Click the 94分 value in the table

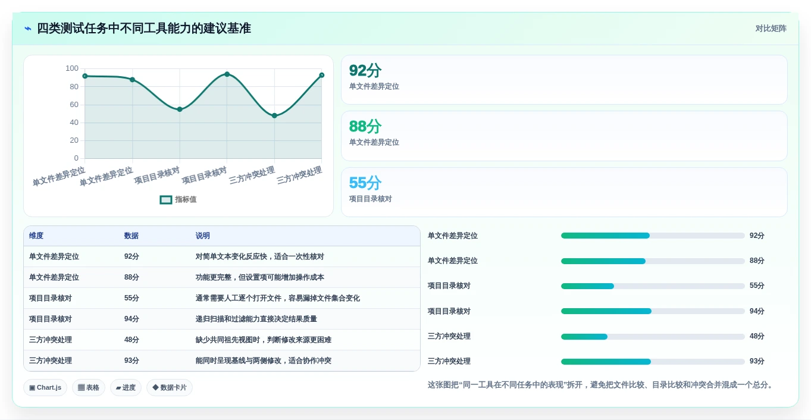[131, 319]
